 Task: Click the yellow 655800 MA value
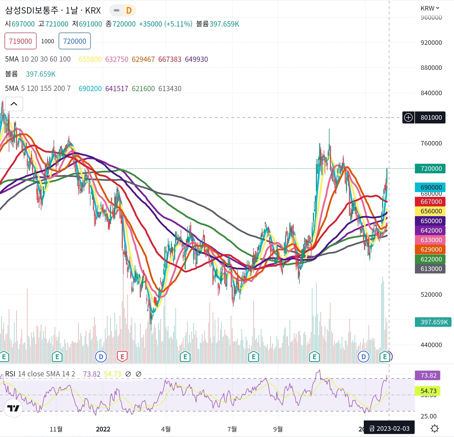tap(90, 59)
